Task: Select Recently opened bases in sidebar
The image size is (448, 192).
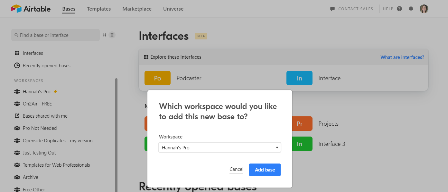Action: pyautogui.click(x=46, y=66)
